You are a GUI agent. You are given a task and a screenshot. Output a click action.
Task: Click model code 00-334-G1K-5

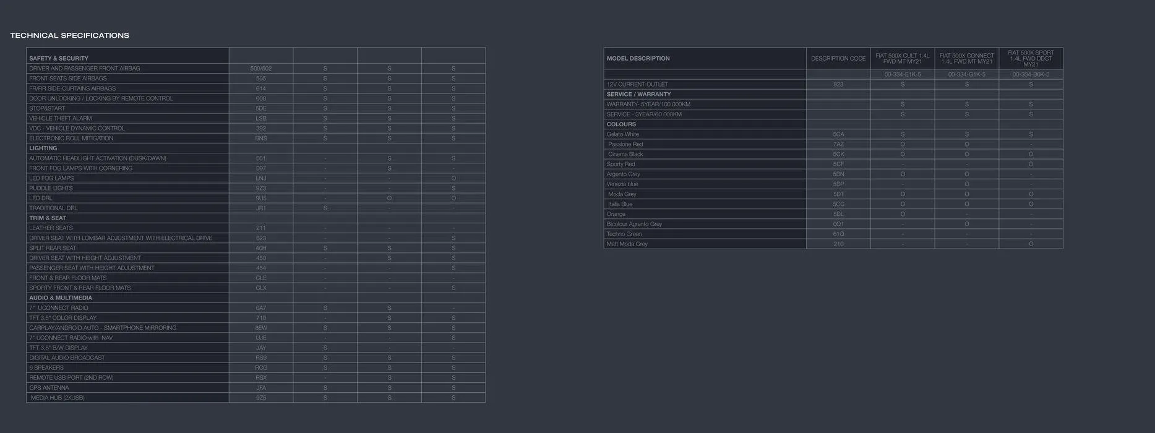pos(966,74)
